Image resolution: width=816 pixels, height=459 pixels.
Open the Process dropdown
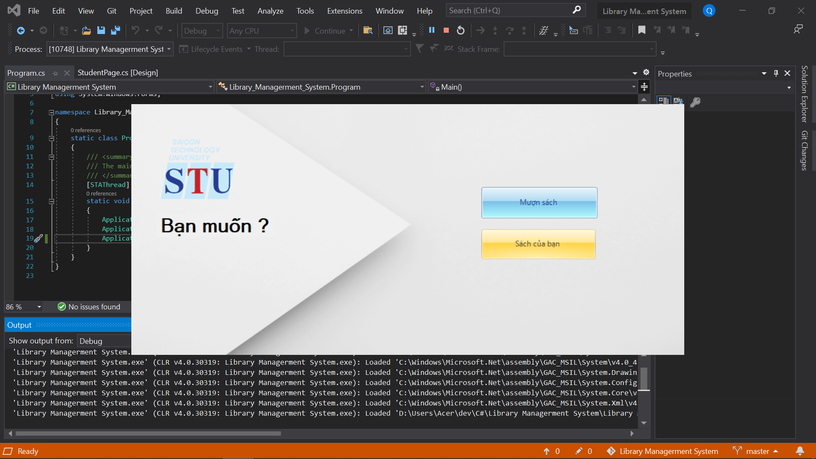(169, 49)
